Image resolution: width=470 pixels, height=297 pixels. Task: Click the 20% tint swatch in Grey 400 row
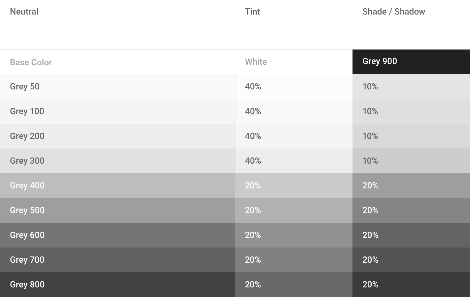point(294,186)
